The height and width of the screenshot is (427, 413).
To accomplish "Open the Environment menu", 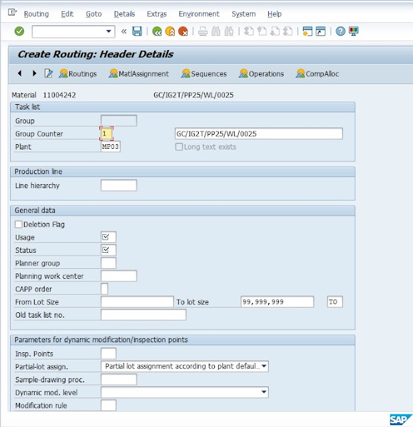I will point(199,14).
